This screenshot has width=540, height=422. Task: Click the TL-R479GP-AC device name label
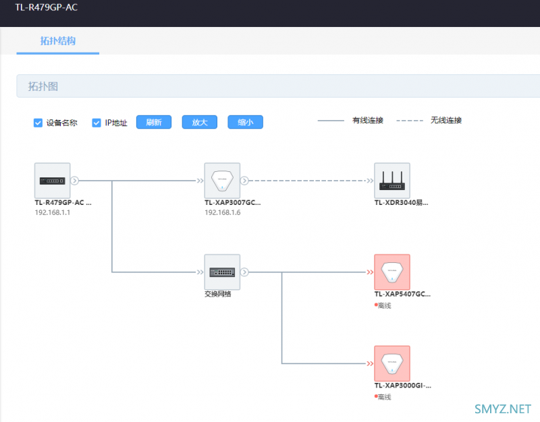point(63,203)
